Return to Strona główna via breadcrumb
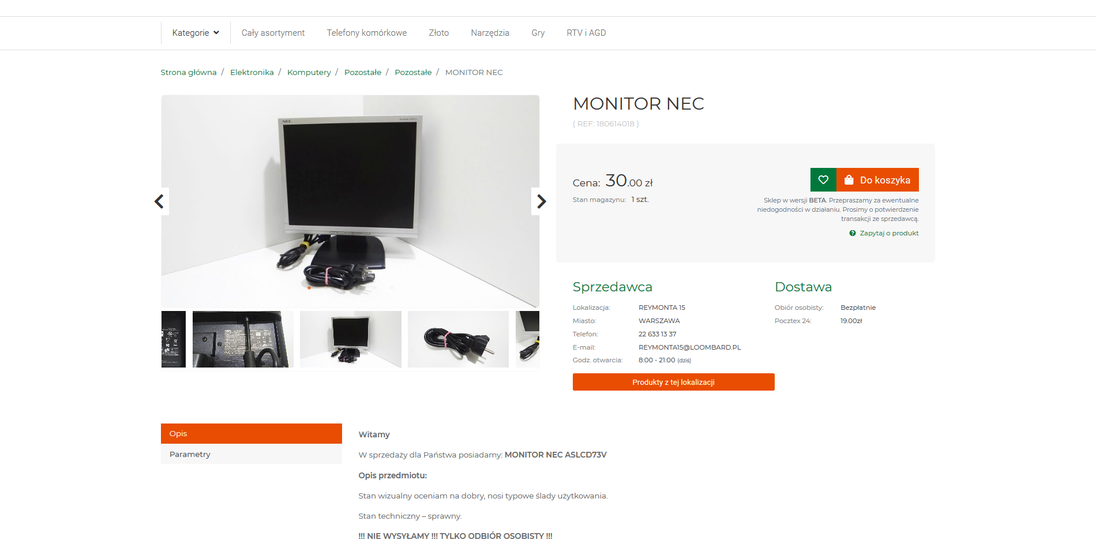Screen dimensions: 1096x551 189,72
